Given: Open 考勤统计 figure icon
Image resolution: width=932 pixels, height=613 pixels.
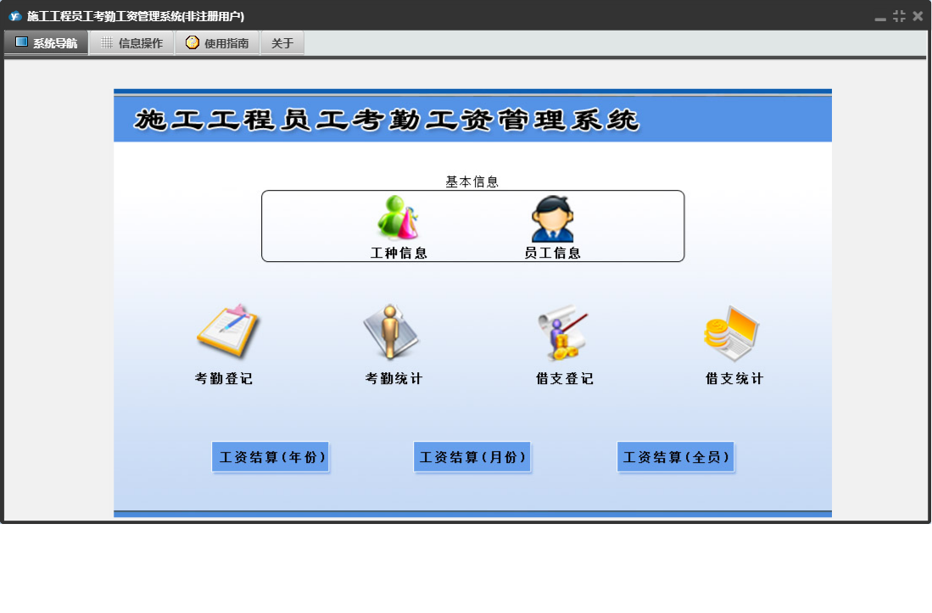Looking at the screenshot, I should [391, 332].
